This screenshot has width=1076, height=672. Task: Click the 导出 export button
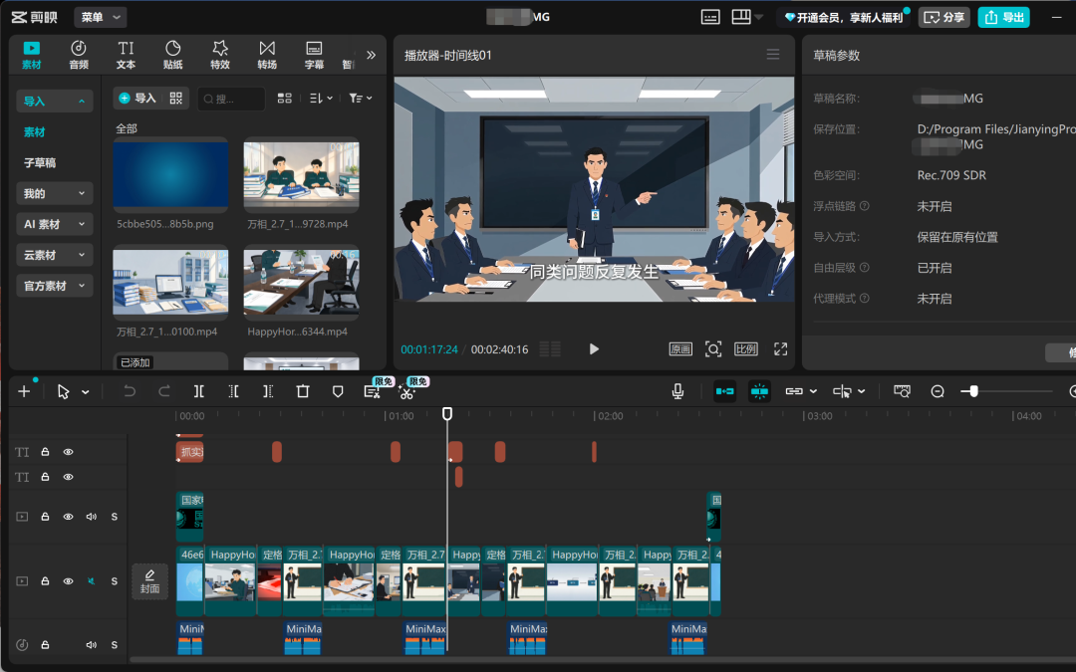pos(1004,17)
